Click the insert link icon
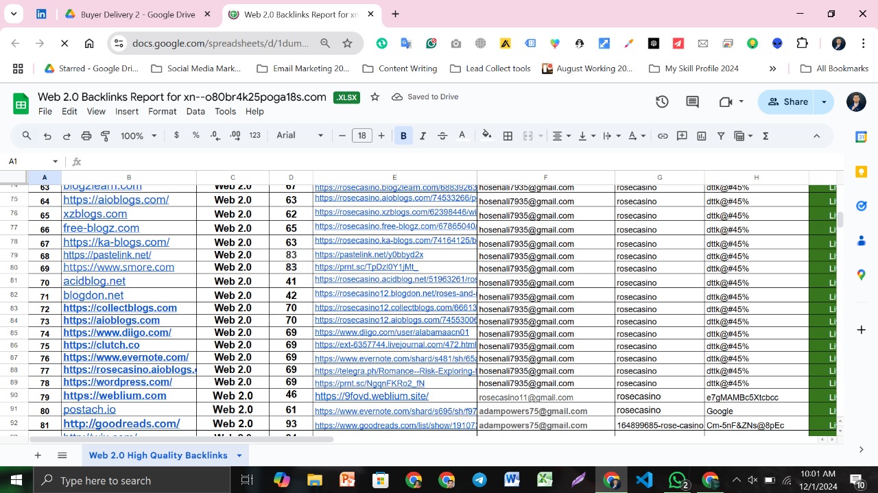This screenshot has height=493, width=878. pyautogui.click(x=663, y=136)
